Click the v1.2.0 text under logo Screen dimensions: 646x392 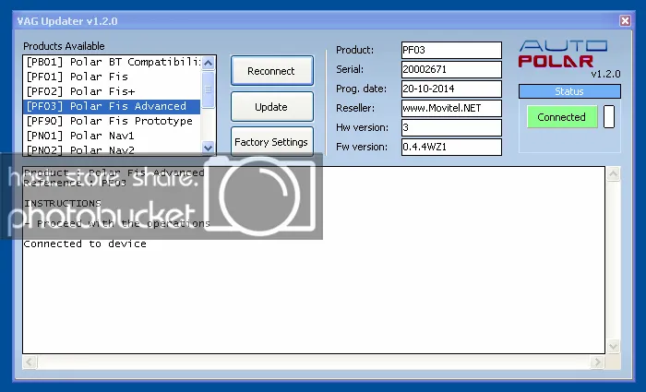pyautogui.click(x=605, y=74)
